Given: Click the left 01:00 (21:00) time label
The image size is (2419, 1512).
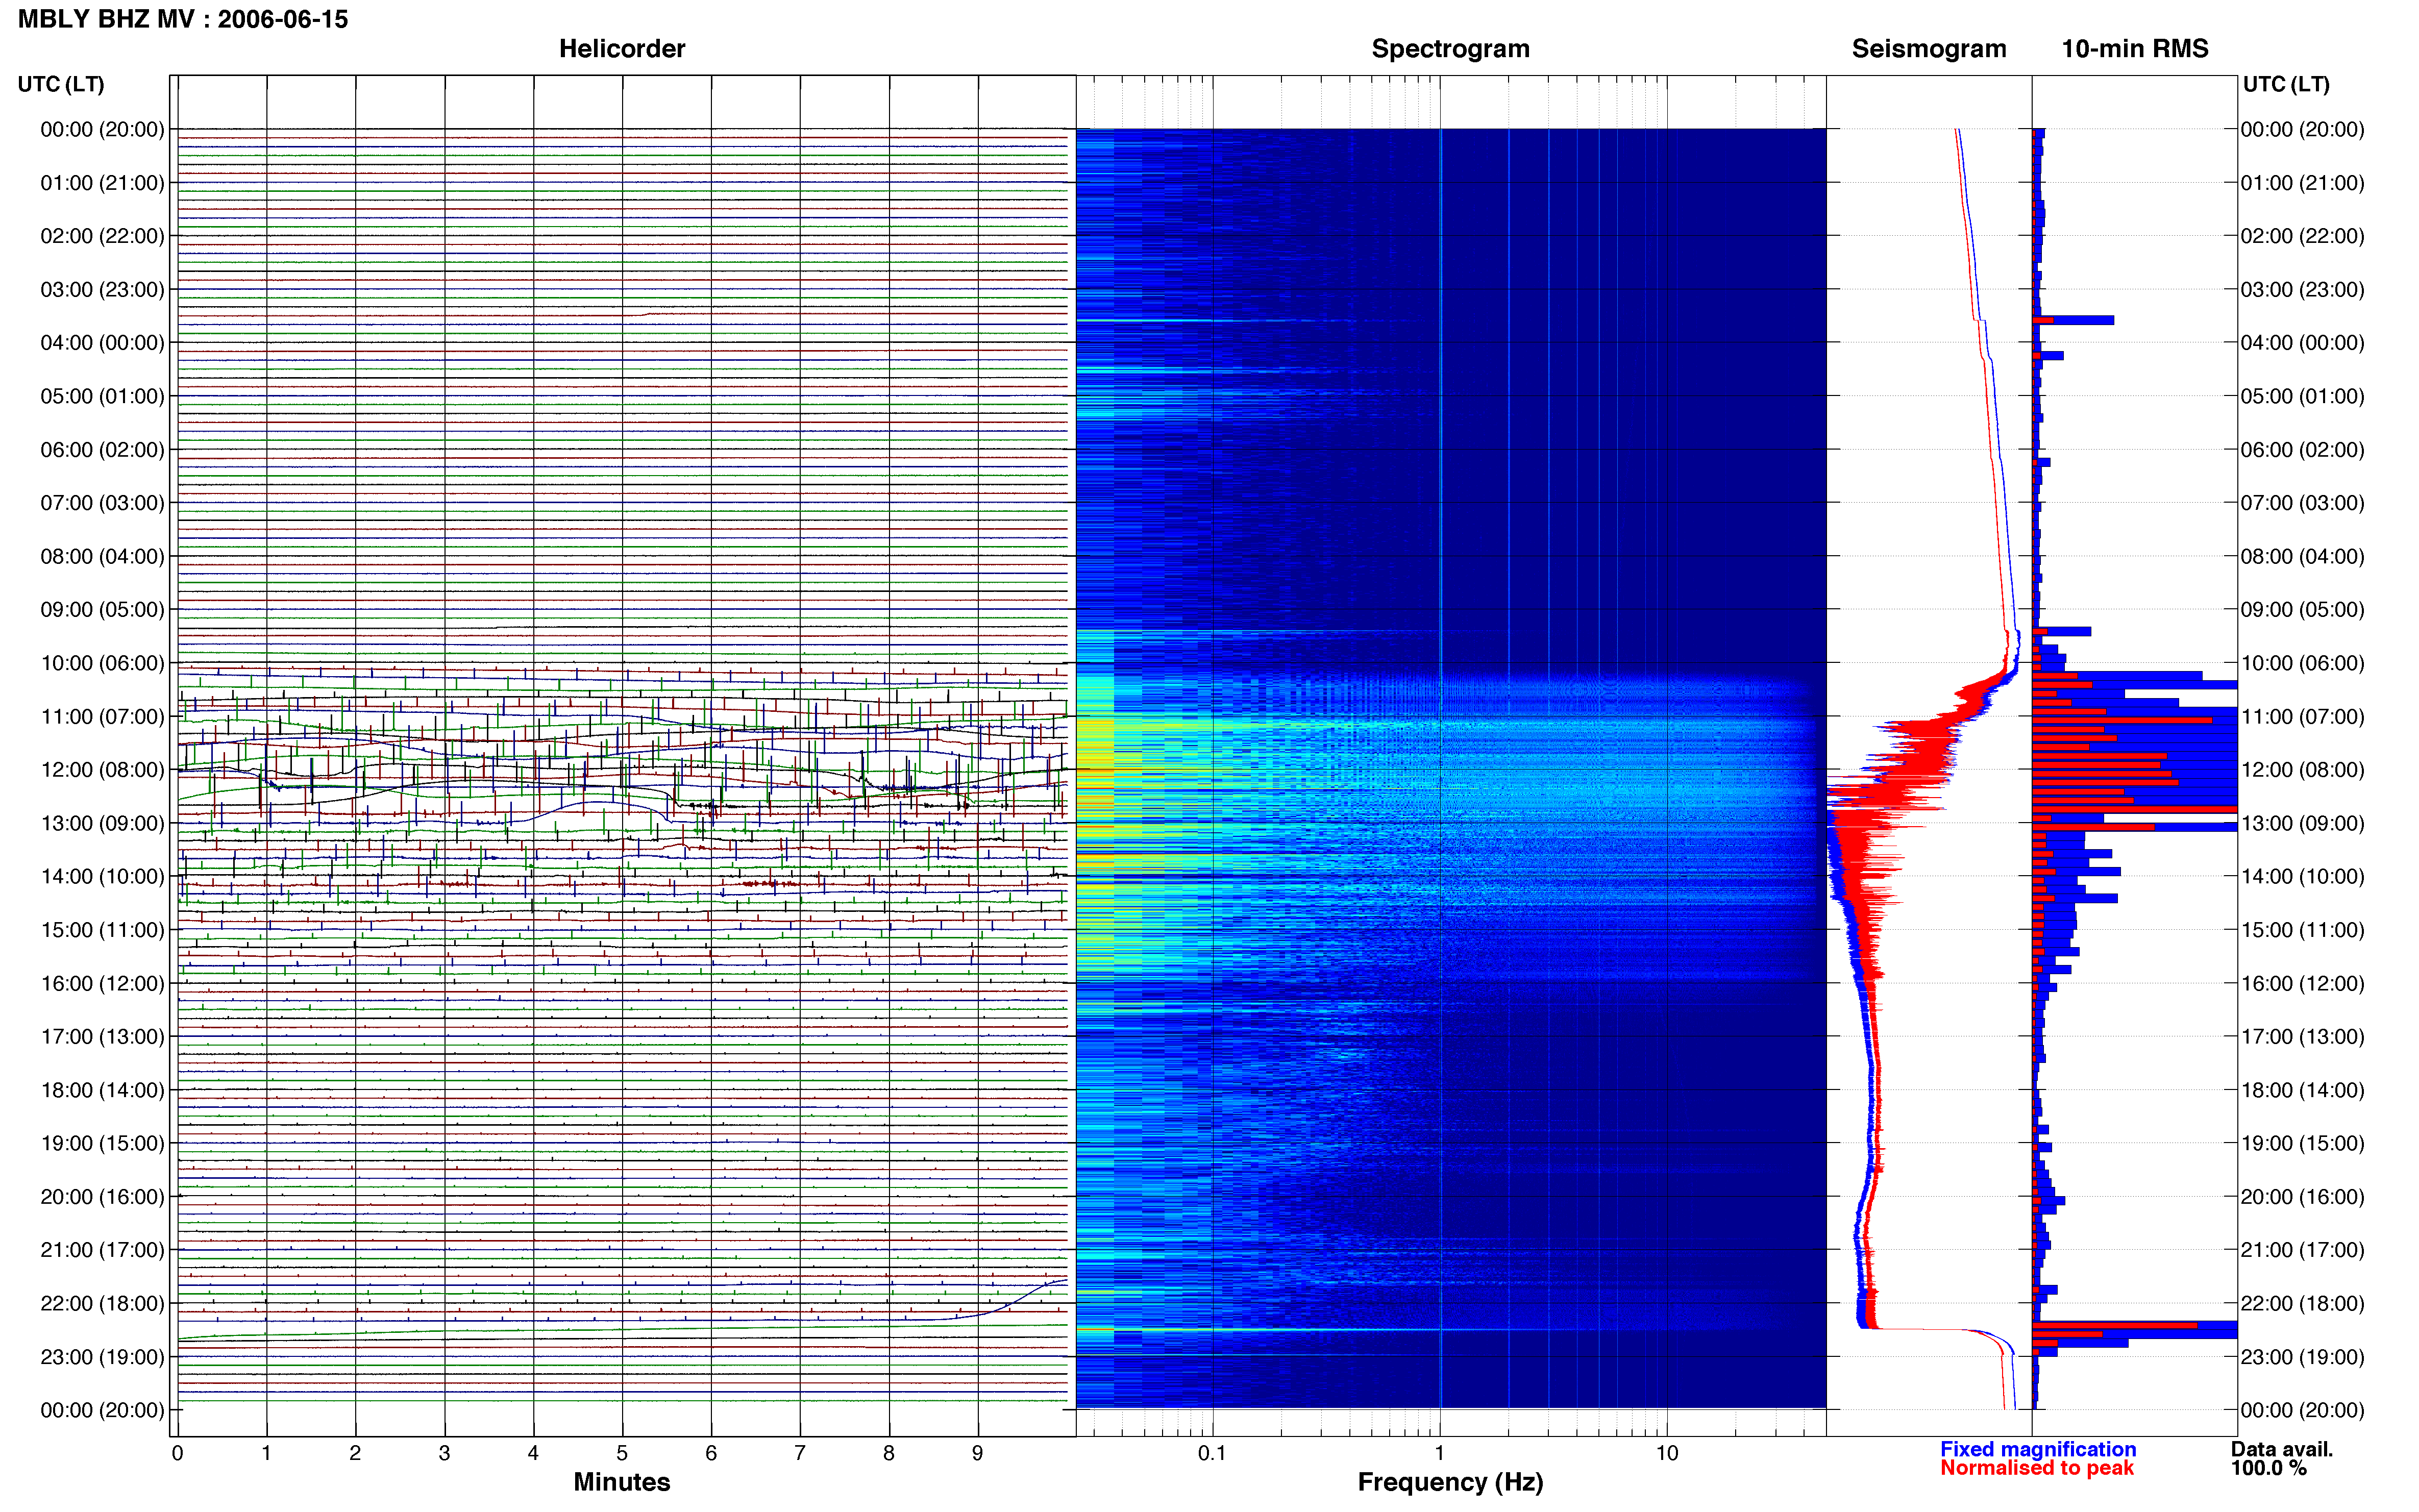Looking at the screenshot, I should [102, 183].
